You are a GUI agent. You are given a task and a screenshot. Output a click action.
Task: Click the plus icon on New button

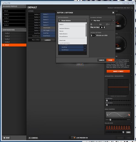click(x=4, y=138)
